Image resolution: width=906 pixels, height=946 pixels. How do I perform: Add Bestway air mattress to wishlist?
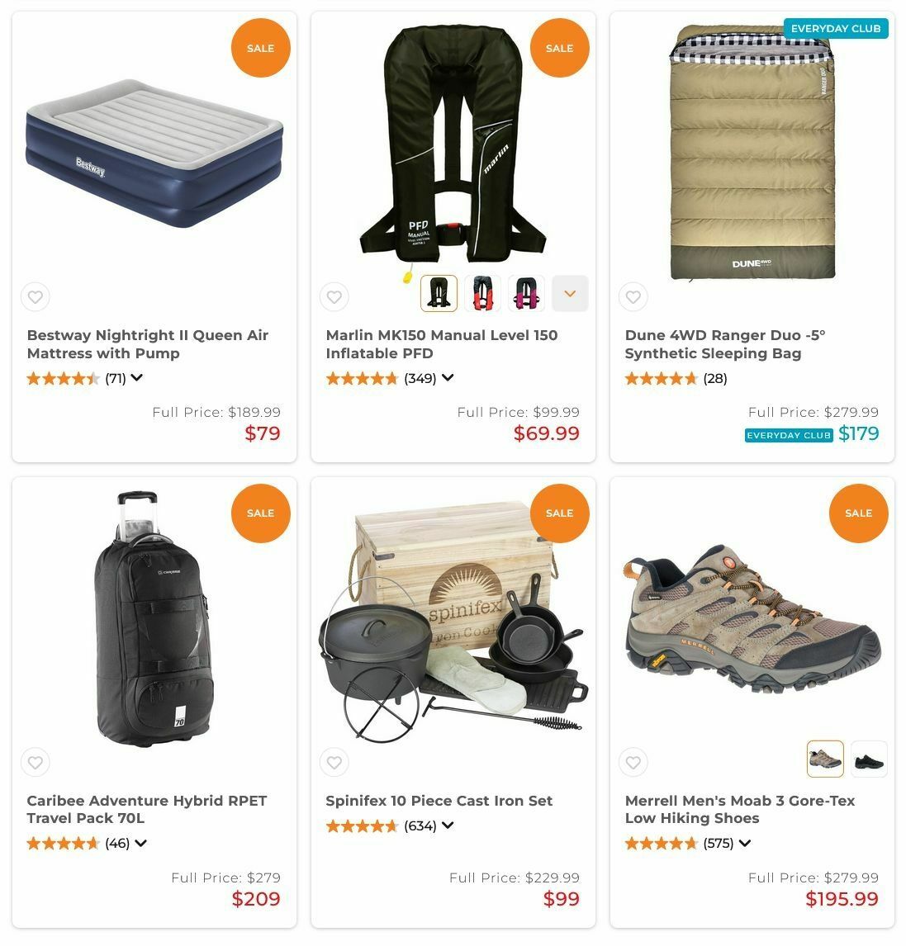point(36,297)
